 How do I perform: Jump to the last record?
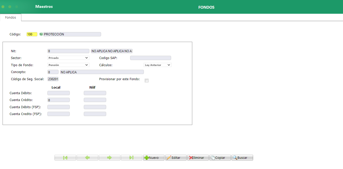[132, 158]
